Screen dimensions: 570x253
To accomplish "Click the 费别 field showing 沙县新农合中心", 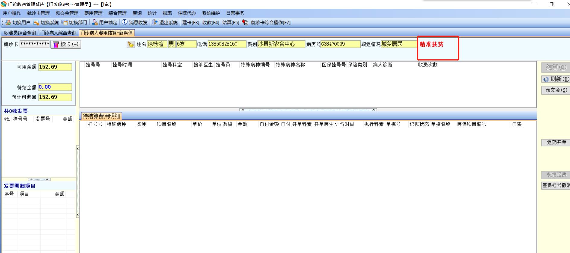I will 281,44.
